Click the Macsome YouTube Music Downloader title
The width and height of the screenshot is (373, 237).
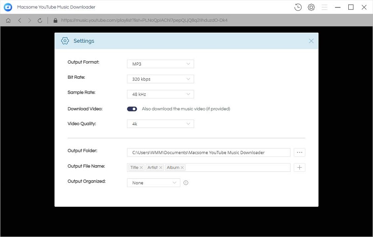tap(56, 7)
